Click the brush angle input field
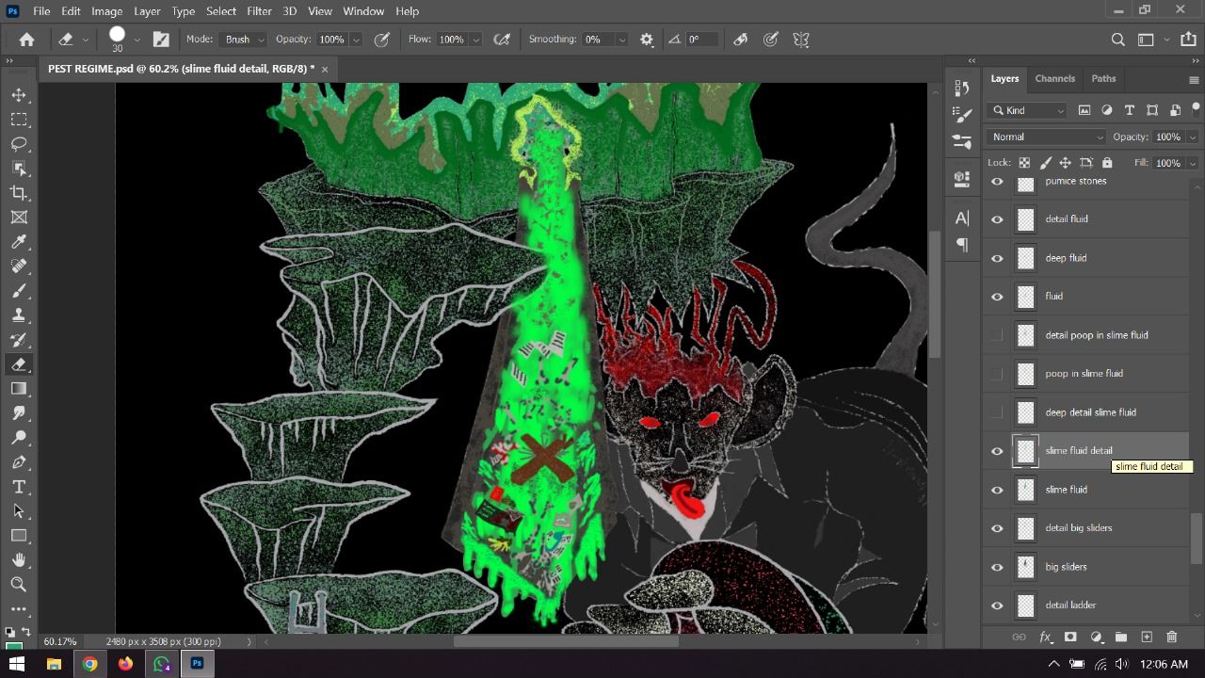Image resolution: width=1205 pixels, height=678 pixels. click(x=701, y=40)
